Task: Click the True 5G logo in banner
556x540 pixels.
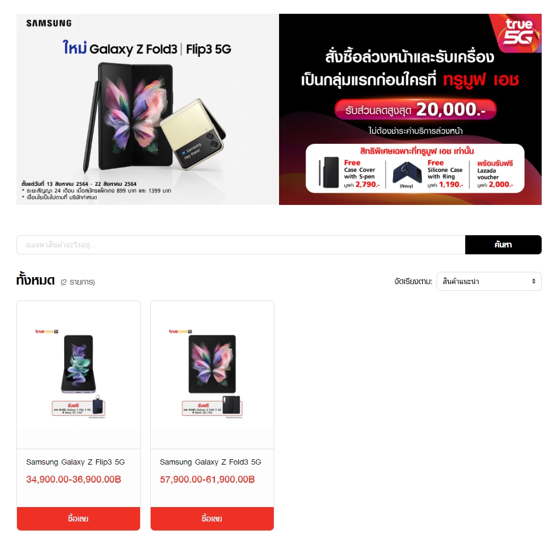Action: pos(519,32)
